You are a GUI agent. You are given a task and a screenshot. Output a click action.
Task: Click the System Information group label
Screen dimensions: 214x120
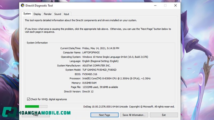(37, 43)
